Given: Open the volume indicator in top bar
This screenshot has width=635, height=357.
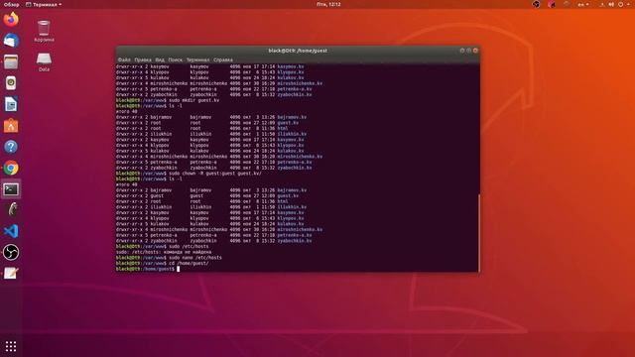Looking at the screenshot, I should coord(611,4).
